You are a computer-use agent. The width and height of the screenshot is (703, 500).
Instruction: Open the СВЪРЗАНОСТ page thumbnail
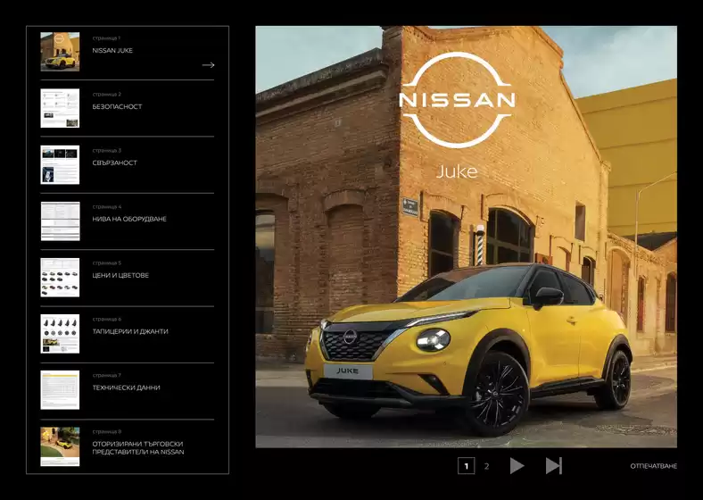point(60,164)
